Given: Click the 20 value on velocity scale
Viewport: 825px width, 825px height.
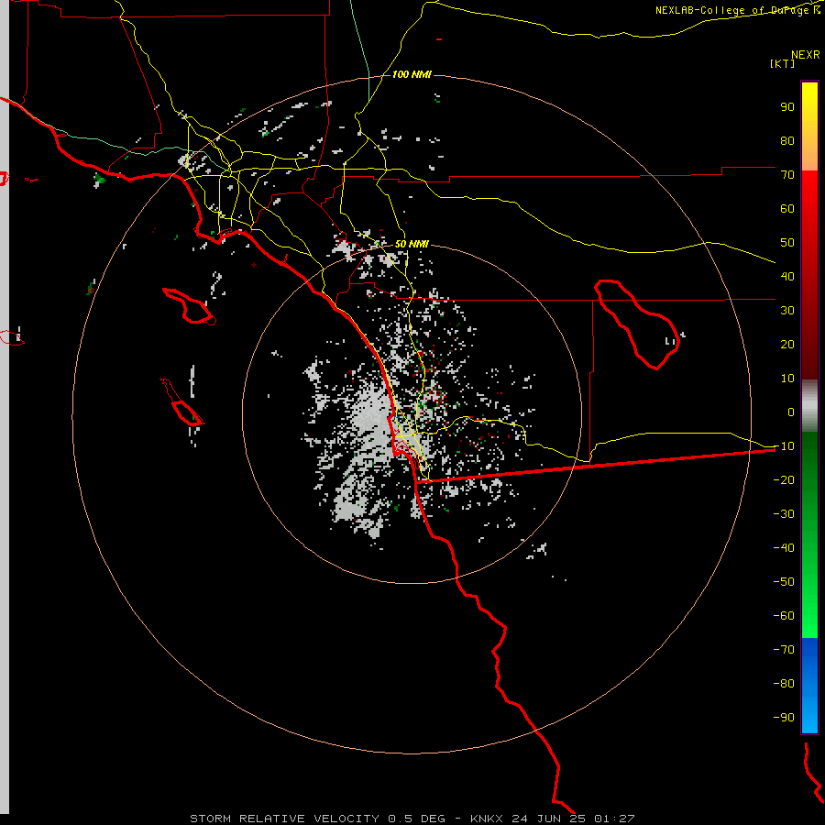Looking at the screenshot, I should tap(787, 345).
